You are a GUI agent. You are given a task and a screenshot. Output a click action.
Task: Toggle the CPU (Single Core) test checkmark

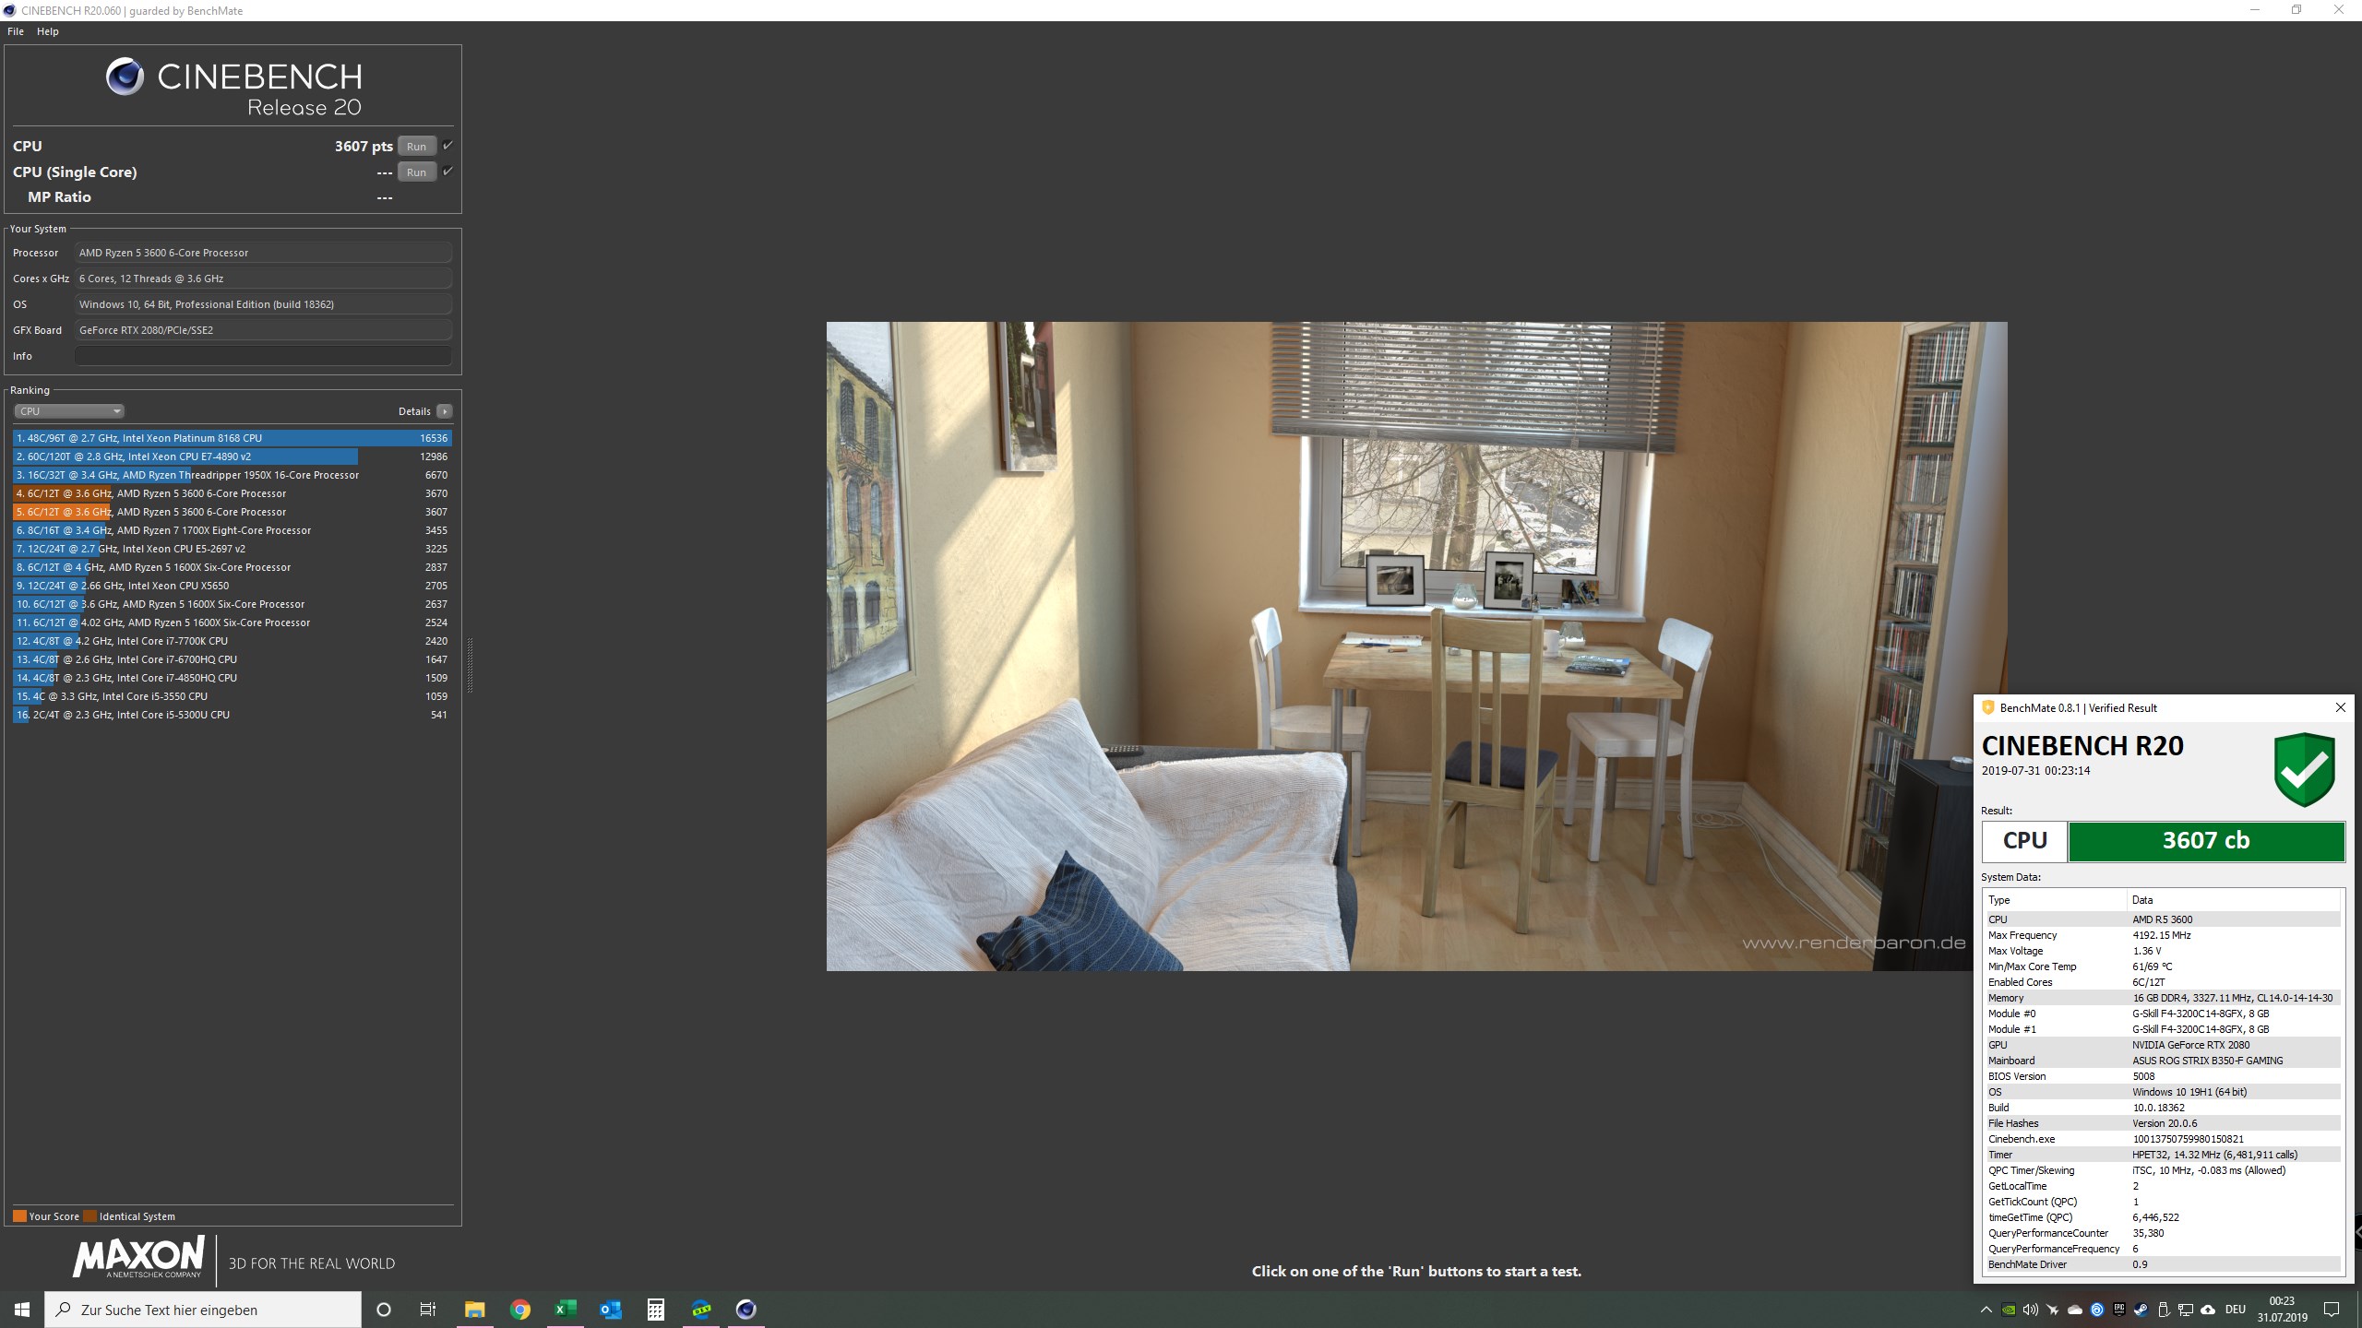pyautogui.click(x=447, y=172)
